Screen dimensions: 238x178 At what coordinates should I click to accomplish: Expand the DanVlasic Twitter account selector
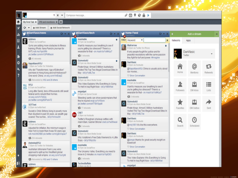click(x=212, y=54)
